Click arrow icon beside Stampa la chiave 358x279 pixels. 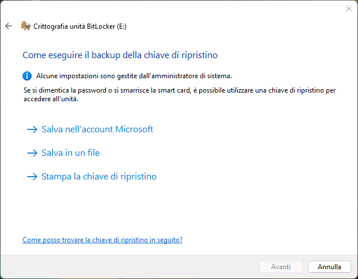click(32, 177)
